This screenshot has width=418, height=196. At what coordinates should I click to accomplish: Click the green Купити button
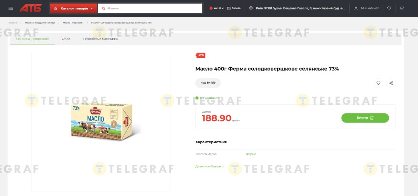coord(365,118)
